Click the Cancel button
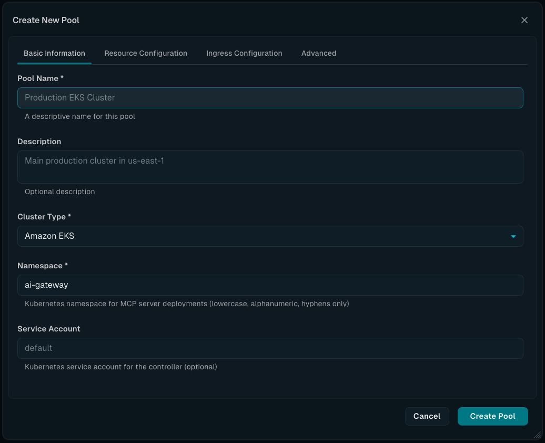This screenshot has height=443, width=545. point(427,416)
